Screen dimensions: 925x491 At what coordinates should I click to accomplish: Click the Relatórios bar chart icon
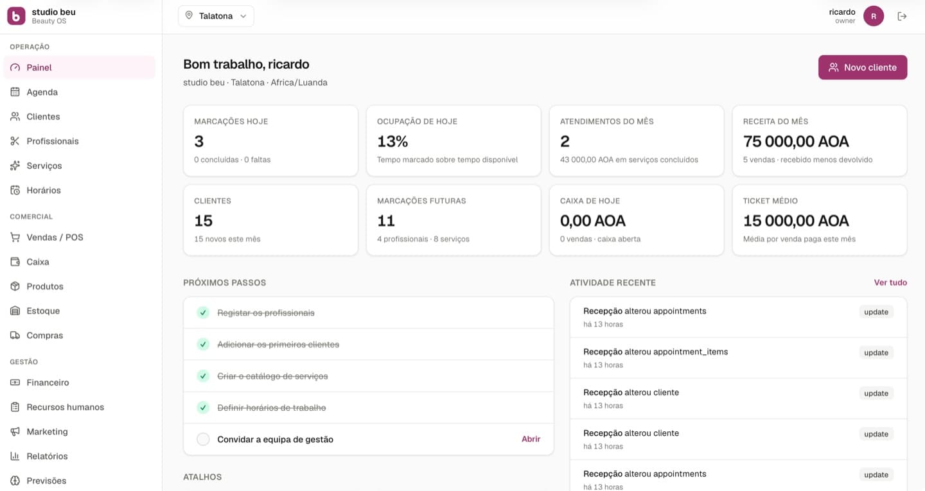click(15, 456)
